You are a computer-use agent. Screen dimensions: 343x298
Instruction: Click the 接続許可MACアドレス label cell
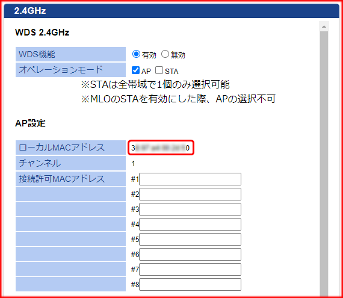(70, 179)
